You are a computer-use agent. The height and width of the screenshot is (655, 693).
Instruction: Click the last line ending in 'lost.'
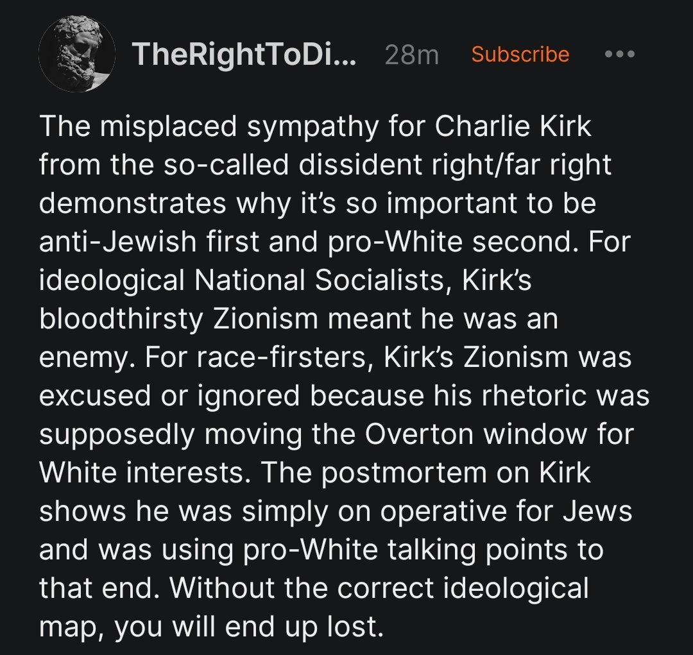211,627
